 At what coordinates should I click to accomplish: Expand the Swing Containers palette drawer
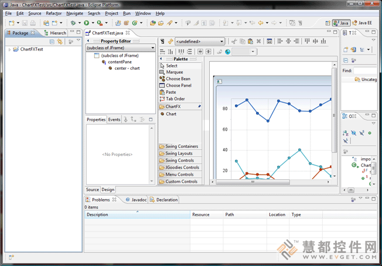pos(180,146)
